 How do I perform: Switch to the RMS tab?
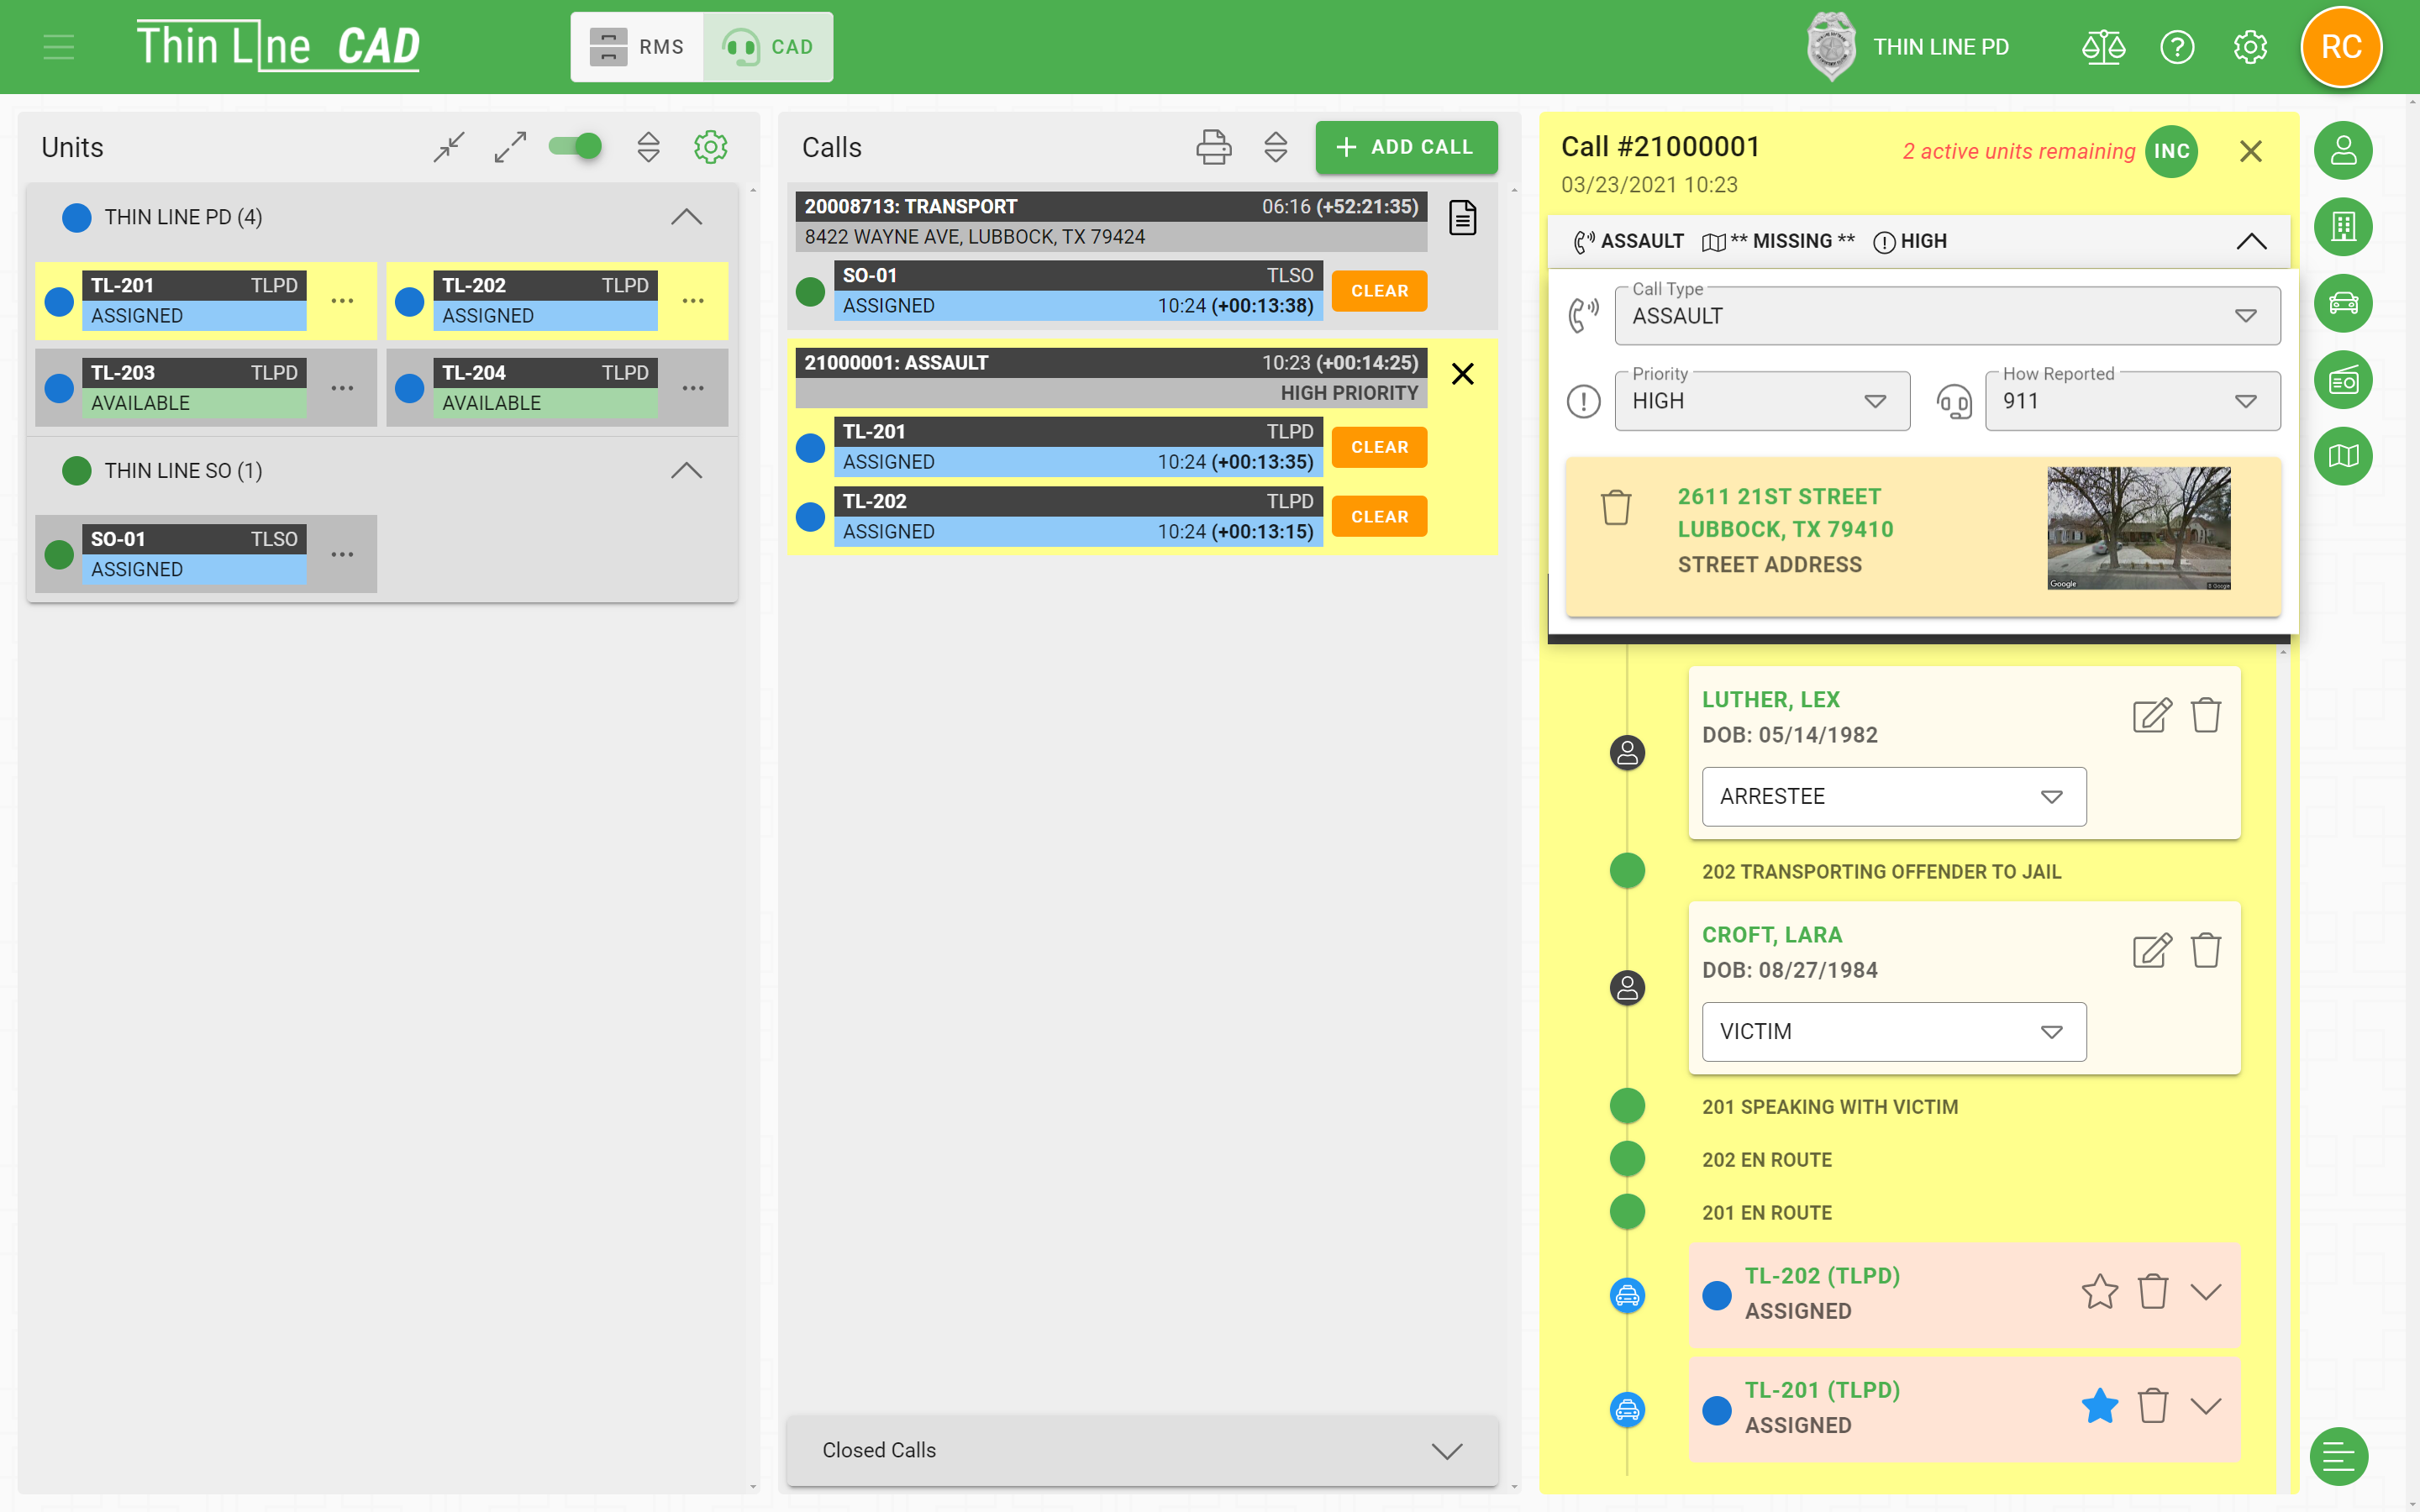coord(638,47)
